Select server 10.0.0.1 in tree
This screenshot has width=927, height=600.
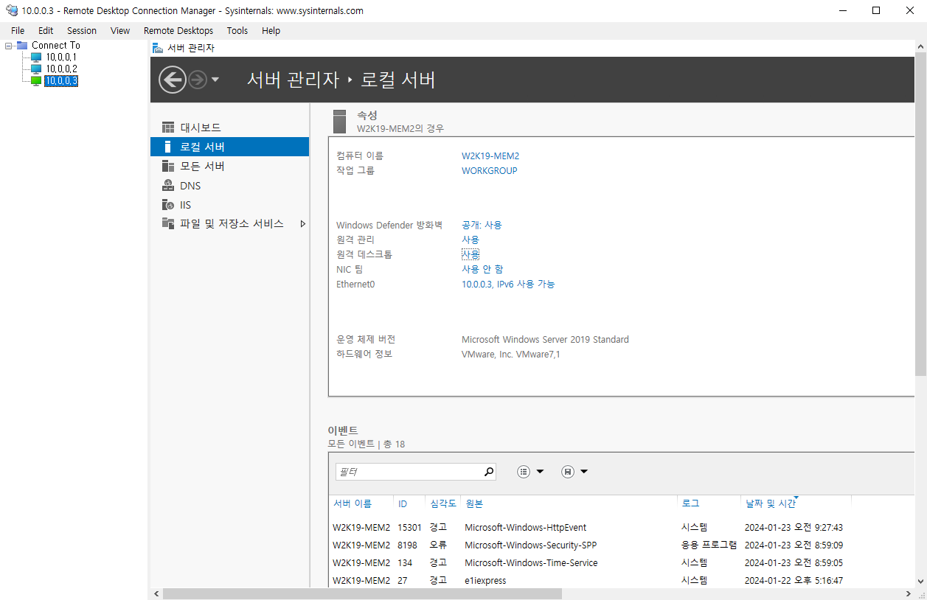coord(61,57)
